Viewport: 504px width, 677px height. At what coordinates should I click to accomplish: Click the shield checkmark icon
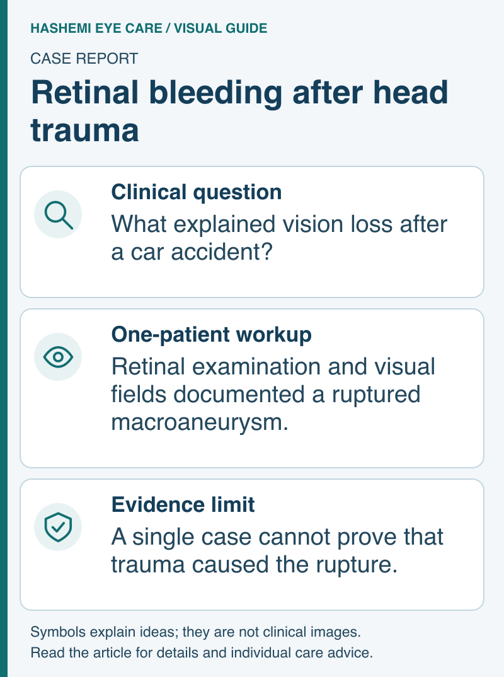tap(58, 527)
